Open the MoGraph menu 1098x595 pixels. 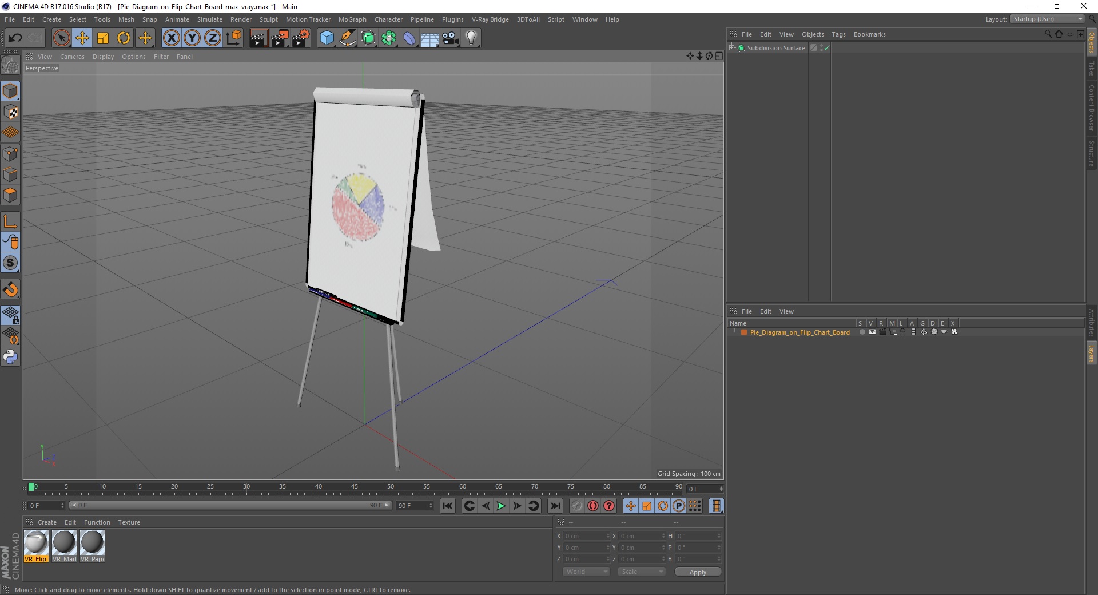point(352,19)
